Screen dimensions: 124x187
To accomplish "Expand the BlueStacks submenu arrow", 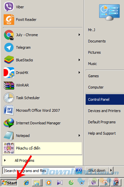I will [79, 60].
